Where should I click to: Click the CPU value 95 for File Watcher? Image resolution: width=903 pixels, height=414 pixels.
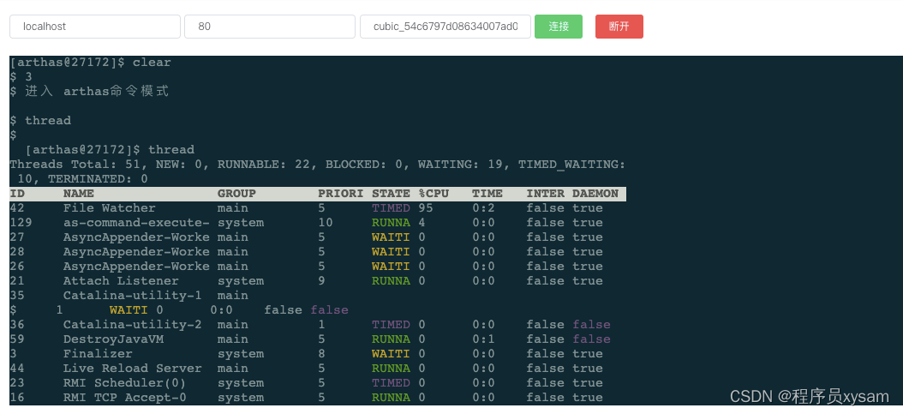[x=426, y=208]
